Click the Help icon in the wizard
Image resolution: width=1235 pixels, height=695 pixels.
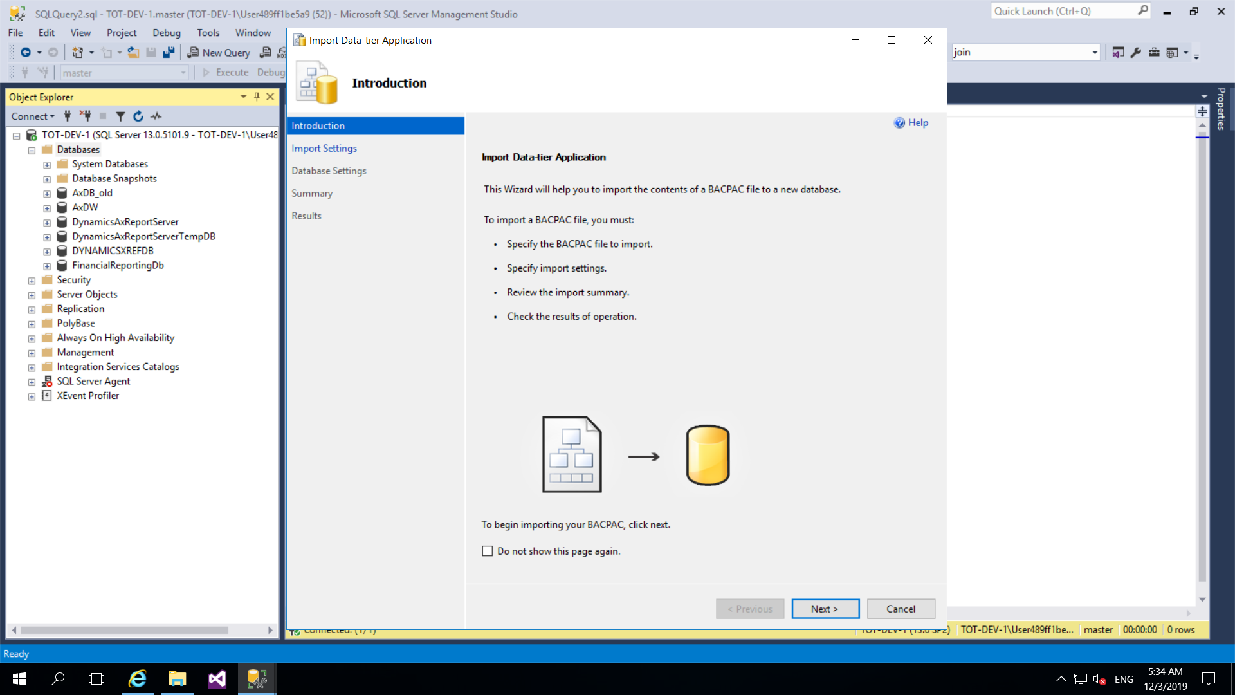click(x=899, y=123)
